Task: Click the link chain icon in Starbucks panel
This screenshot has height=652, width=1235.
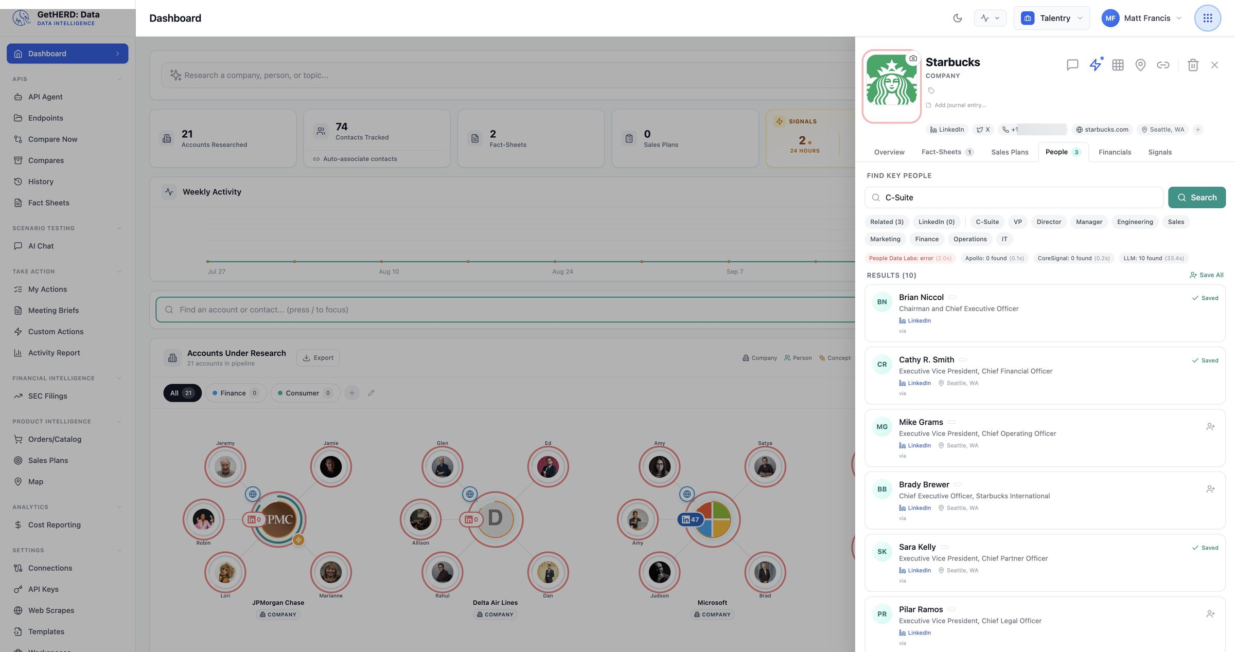Action: (1163, 65)
